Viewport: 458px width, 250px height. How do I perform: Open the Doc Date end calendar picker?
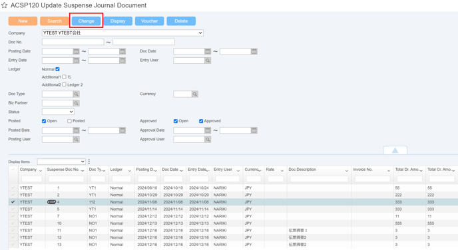coord(254,51)
